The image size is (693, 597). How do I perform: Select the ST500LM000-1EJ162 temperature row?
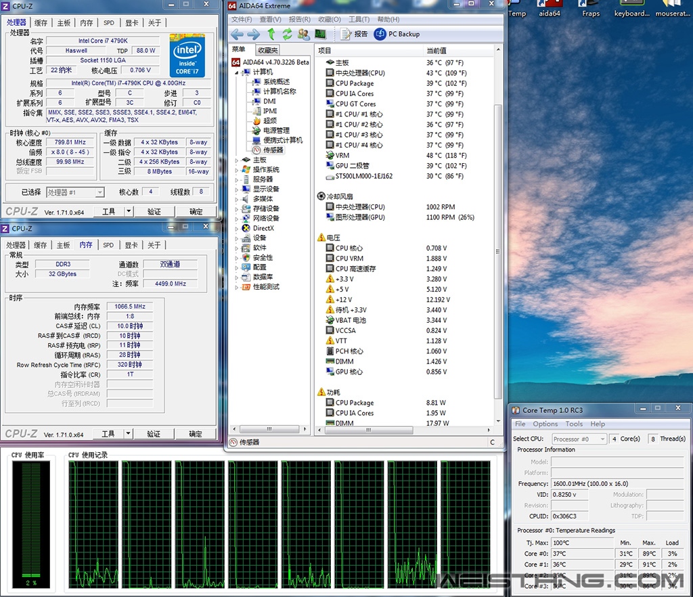point(405,176)
